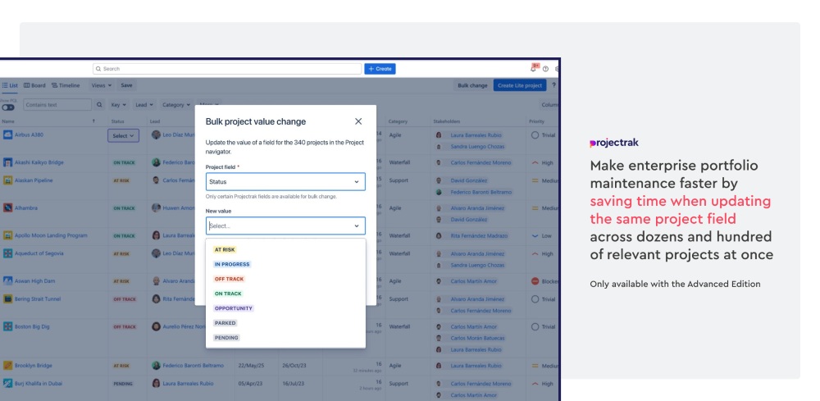820x401 pixels.
Task: Choose OPPORTUNITY from the status options
Action: pos(233,308)
